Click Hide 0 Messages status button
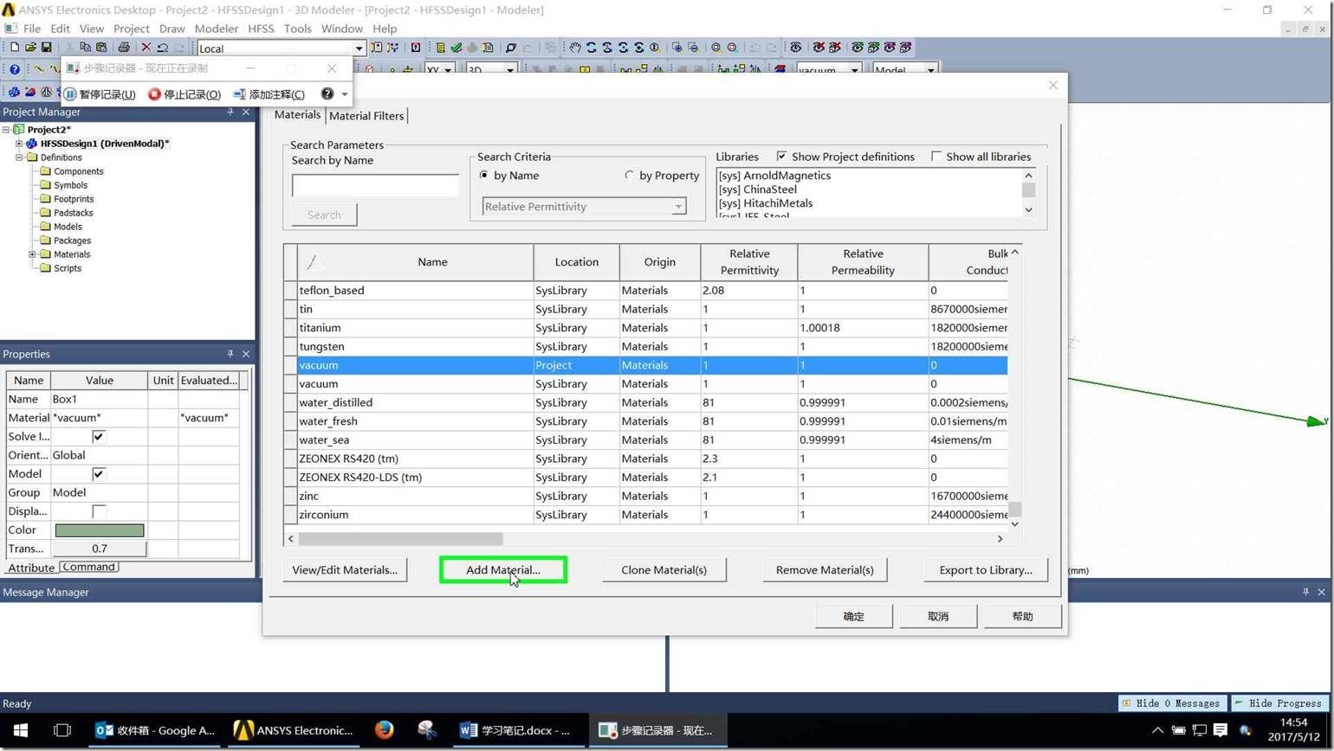The image size is (1334, 751). (1174, 703)
